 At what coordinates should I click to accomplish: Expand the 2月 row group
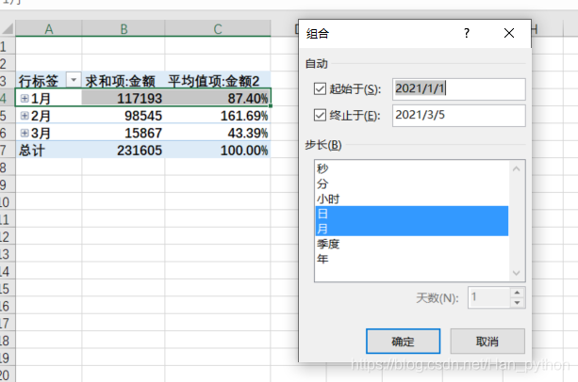pyautogui.click(x=25, y=116)
